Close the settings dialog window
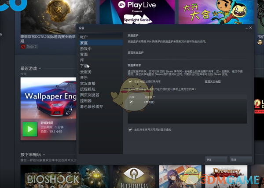The height and width of the screenshot is (188, 264). click(250, 28)
